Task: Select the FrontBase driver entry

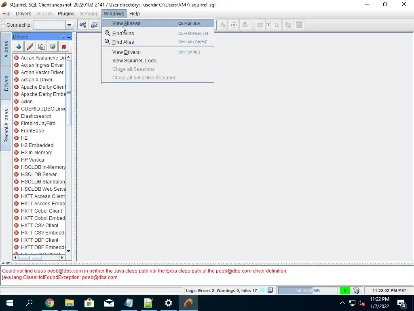Action: point(39,131)
